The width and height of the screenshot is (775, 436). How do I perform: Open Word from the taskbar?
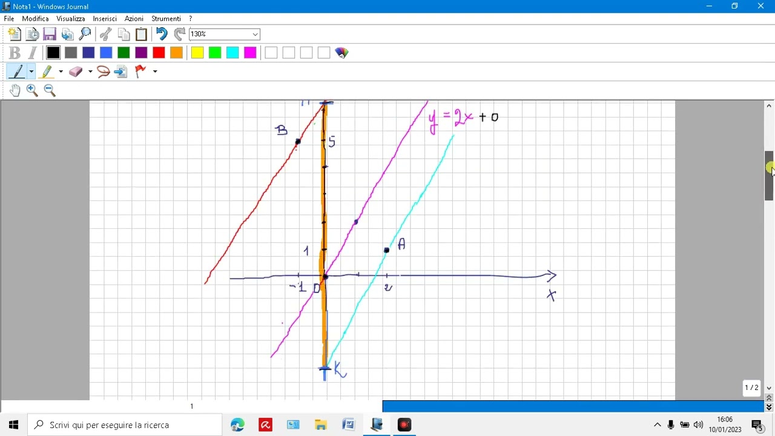point(349,425)
